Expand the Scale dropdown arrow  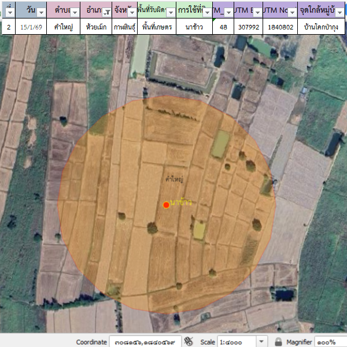(262, 342)
